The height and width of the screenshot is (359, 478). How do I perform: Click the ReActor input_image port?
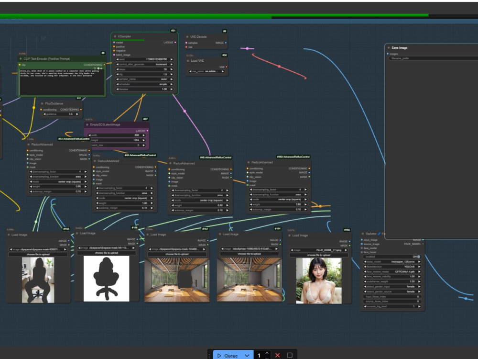coord(362,240)
